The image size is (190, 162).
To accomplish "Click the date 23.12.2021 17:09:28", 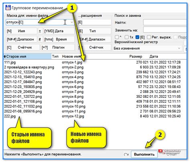I will point(165,67).
